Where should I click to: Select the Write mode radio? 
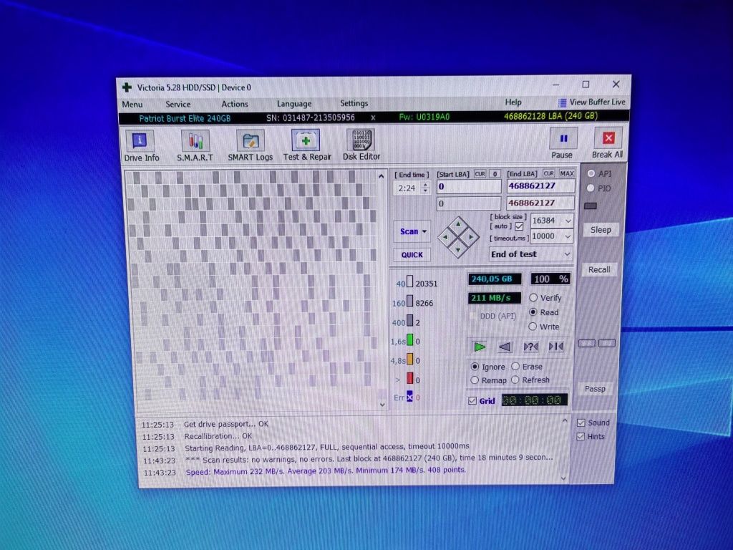pyautogui.click(x=533, y=327)
